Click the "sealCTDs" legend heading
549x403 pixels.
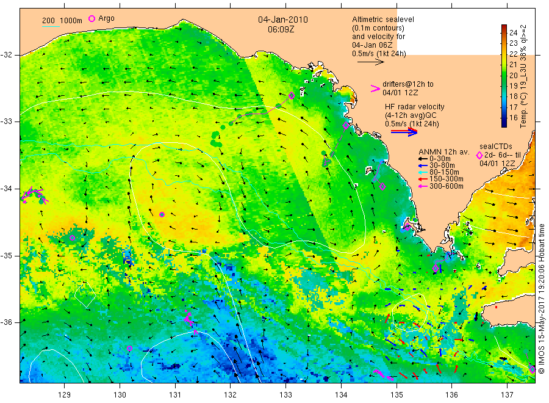(x=496, y=147)
